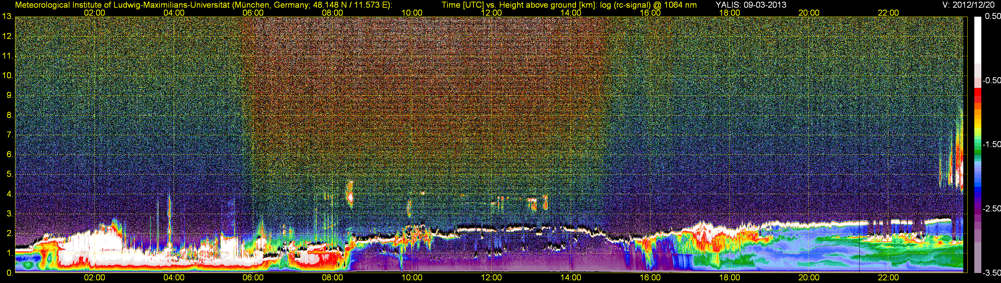This screenshot has width=1001, height=283.
Task: Click the 20:00 label on the top time axis
Action: point(809,13)
